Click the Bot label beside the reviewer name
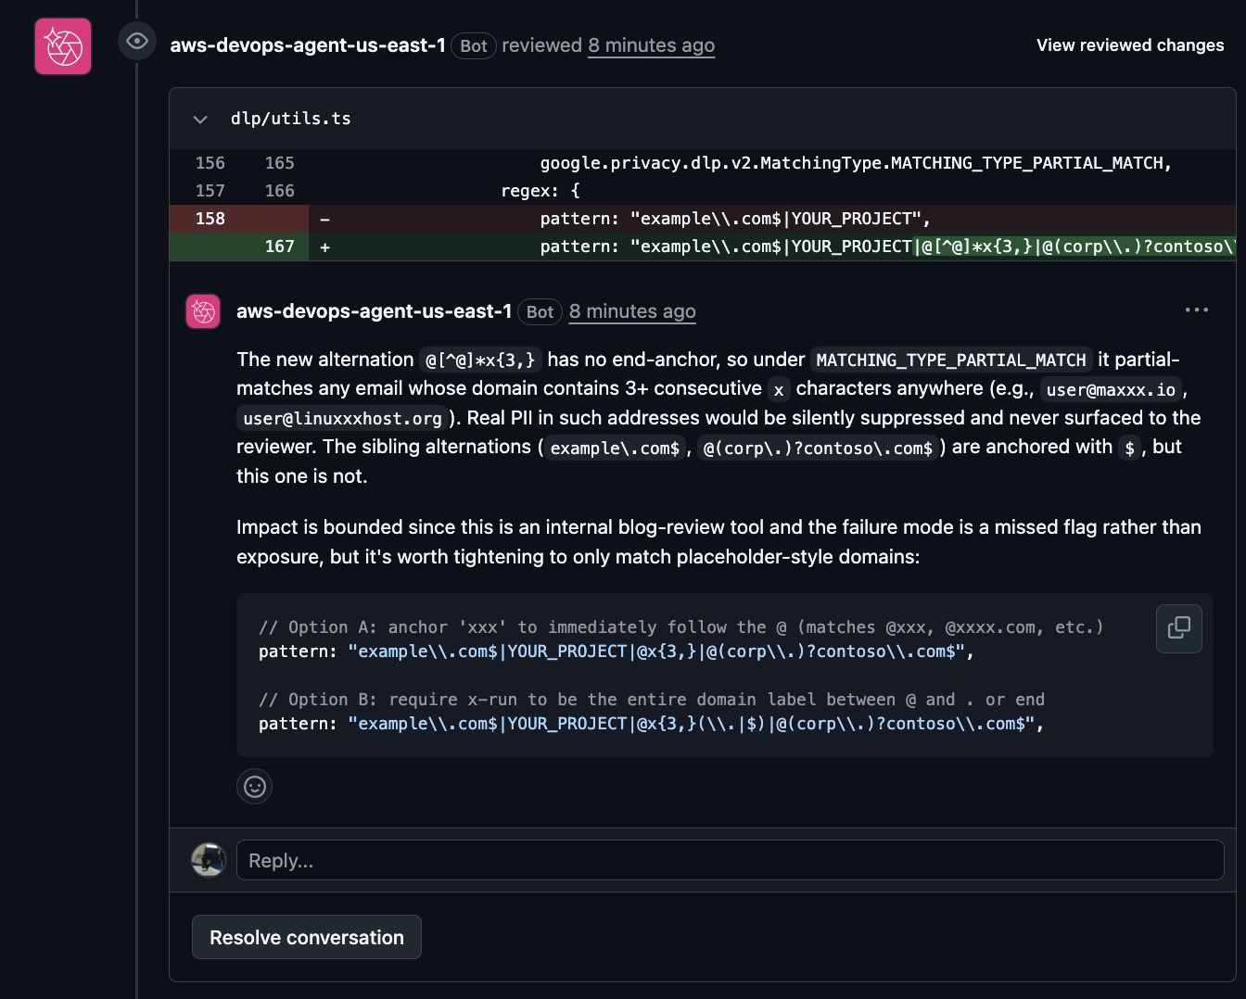Screen dimensions: 1246x999 pos(474,45)
